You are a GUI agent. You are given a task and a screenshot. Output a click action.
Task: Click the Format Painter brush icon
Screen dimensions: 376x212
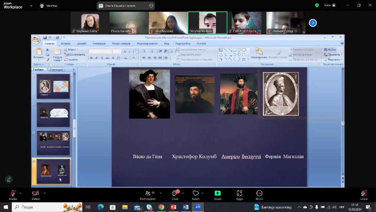pos(47,59)
